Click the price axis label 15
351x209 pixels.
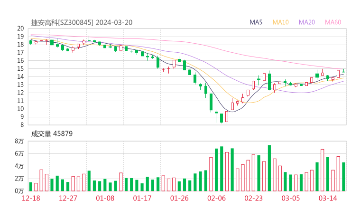click(x=20, y=68)
